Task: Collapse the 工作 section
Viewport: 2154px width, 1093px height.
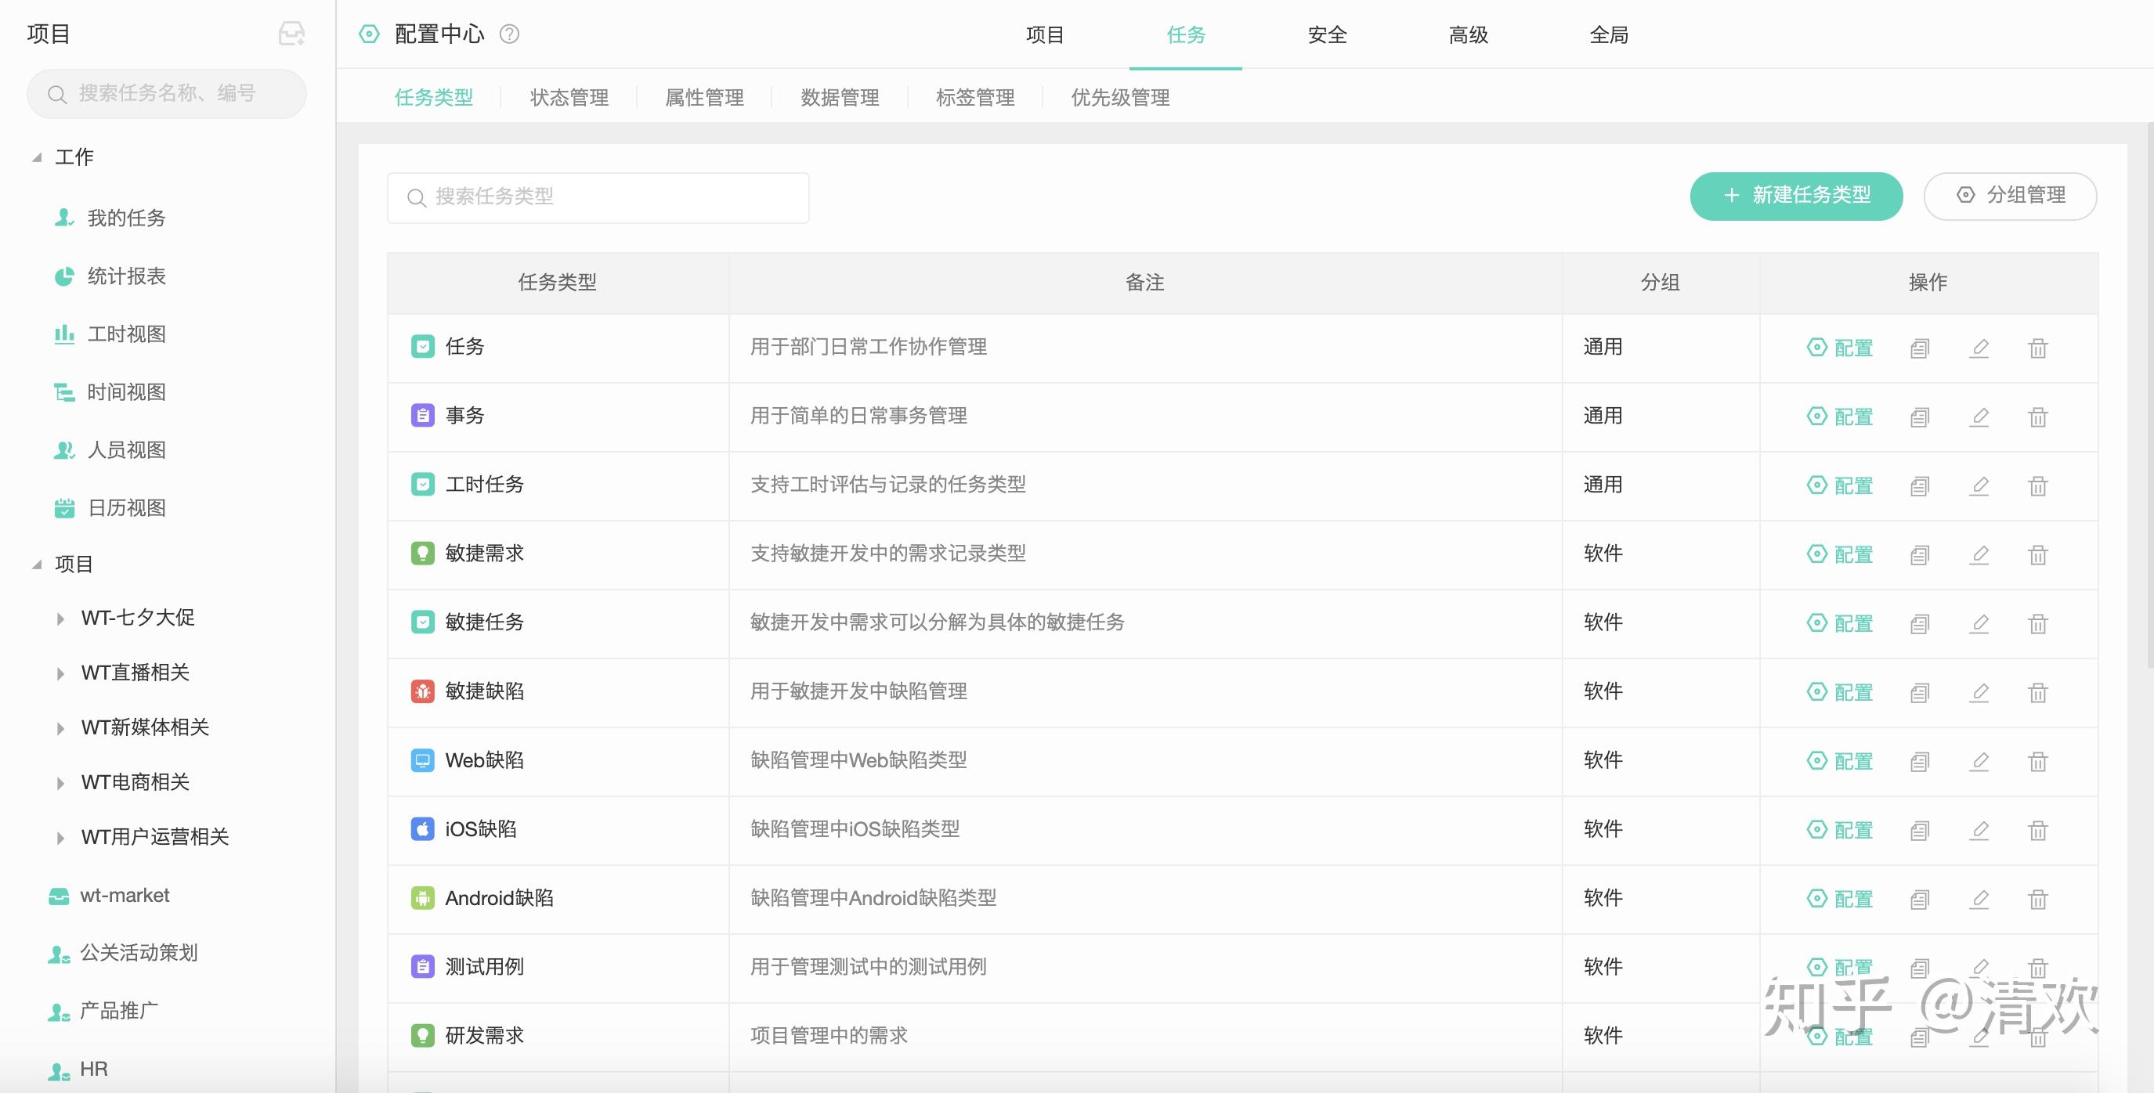Action: click(x=37, y=157)
